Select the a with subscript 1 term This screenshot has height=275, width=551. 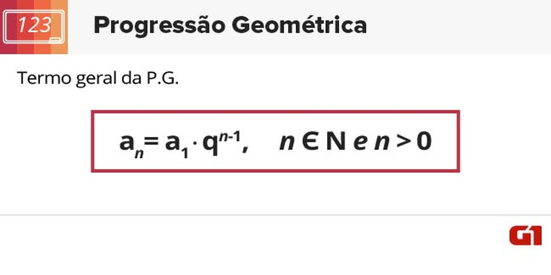[x=177, y=145]
